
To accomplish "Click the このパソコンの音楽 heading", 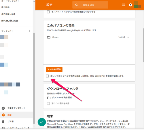I will 61,26.
